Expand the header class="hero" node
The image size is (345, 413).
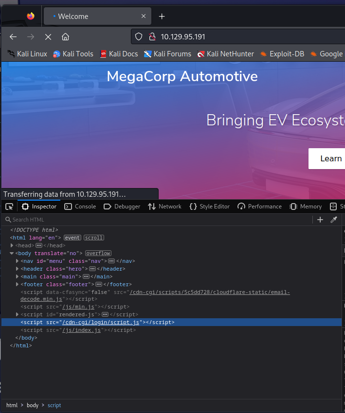point(17,269)
